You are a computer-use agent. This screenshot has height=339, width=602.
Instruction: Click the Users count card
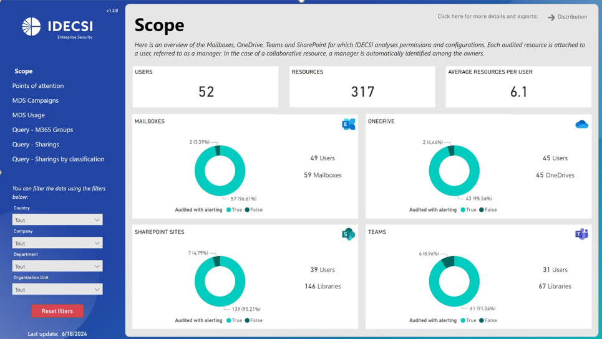(205, 86)
